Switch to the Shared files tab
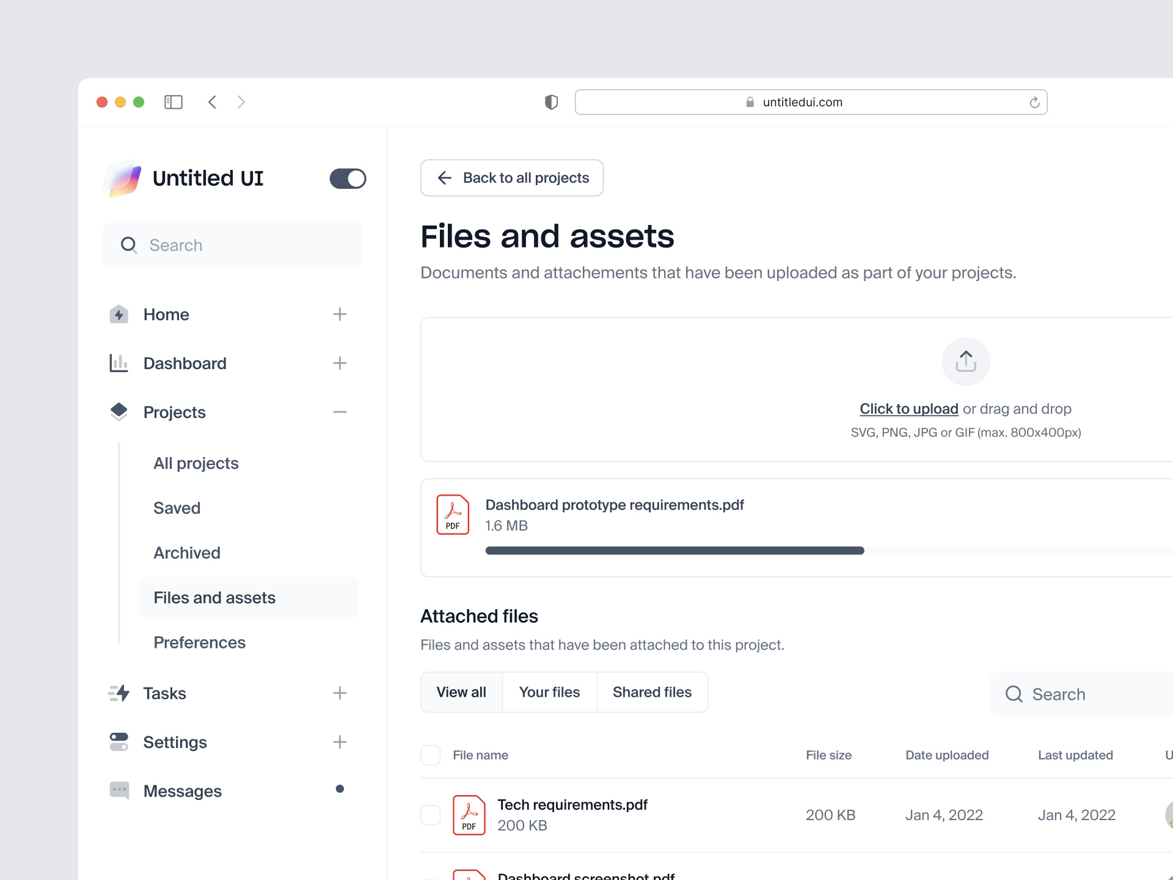1173x880 pixels. (652, 692)
